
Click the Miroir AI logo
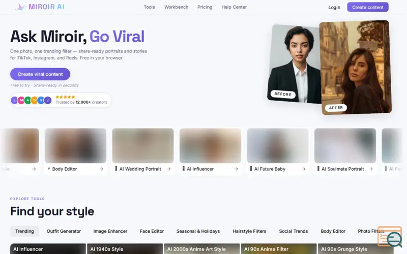click(40, 7)
